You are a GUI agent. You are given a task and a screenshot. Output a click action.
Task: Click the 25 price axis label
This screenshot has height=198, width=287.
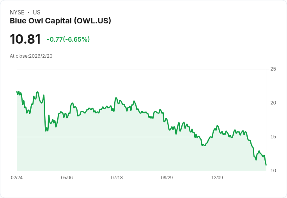(x=273, y=69)
